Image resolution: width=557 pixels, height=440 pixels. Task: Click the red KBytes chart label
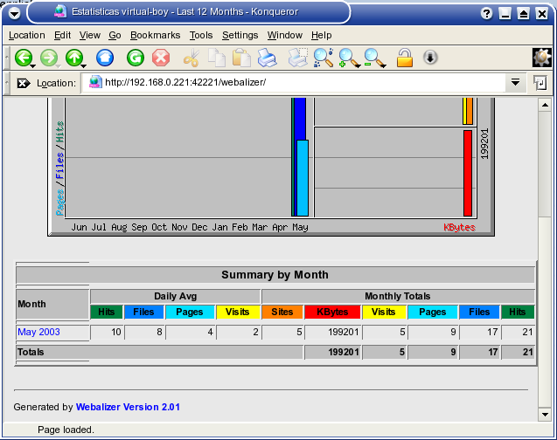pos(459,227)
